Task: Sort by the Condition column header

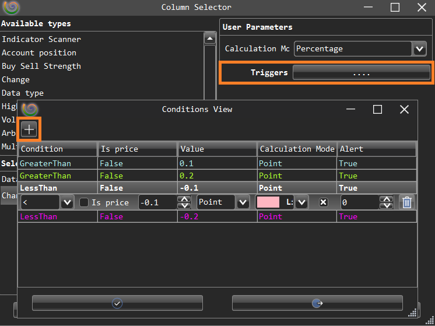Action: click(x=58, y=149)
